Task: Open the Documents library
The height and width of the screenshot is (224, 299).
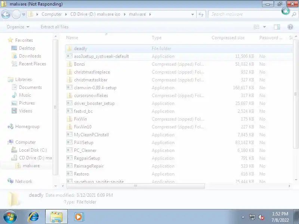Action: (30, 87)
